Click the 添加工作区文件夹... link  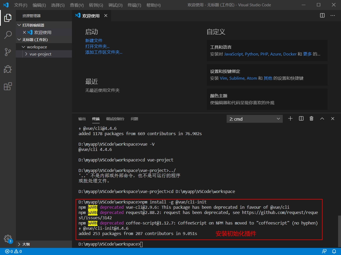[x=104, y=52]
